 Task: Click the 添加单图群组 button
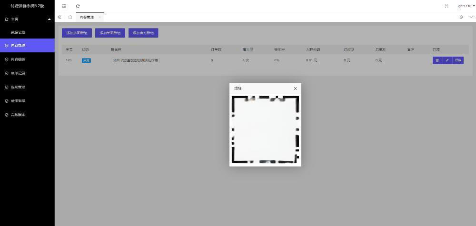[x=110, y=33]
